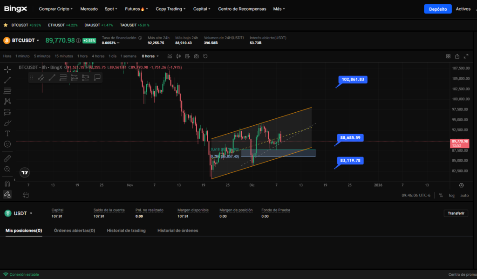Switch to Órdenes abiertas tab
This screenshot has width=477, height=279.
pyautogui.click(x=75, y=231)
